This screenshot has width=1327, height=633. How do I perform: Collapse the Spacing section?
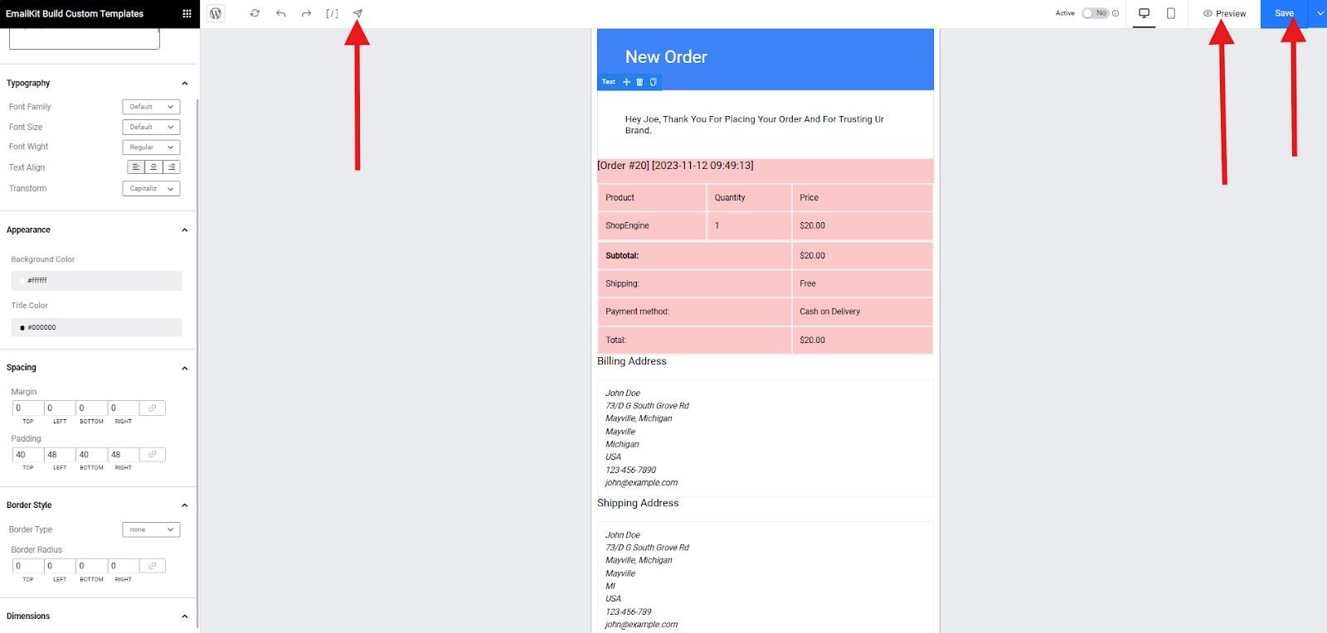185,368
